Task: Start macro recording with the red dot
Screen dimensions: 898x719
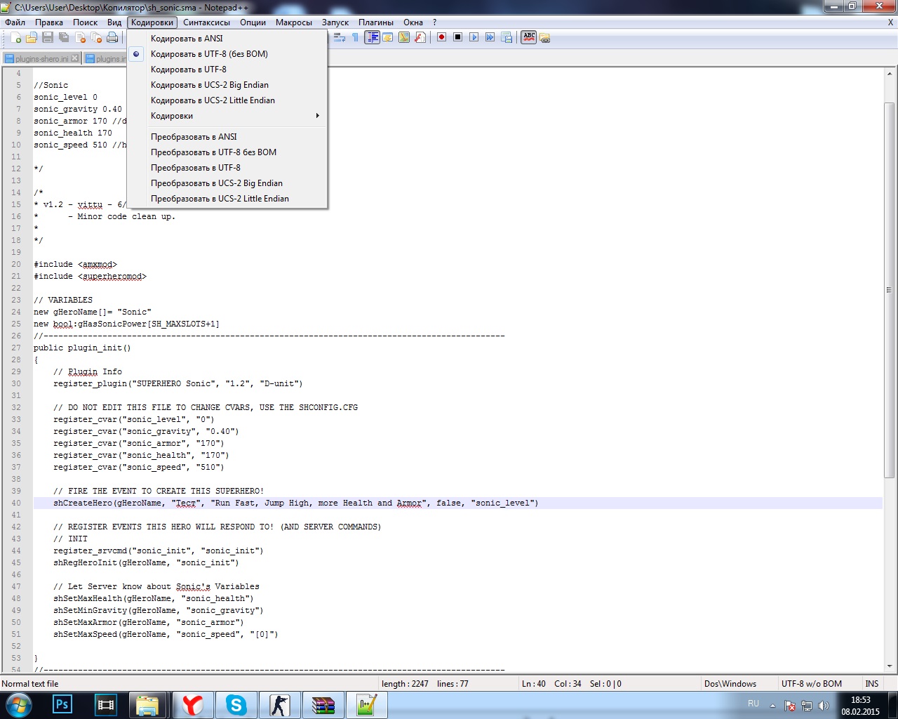Action: coord(441,37)
